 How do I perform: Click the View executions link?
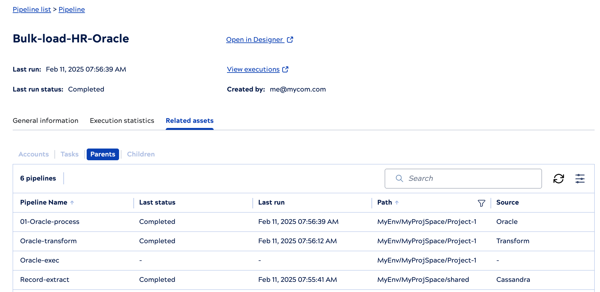point(252,69)
